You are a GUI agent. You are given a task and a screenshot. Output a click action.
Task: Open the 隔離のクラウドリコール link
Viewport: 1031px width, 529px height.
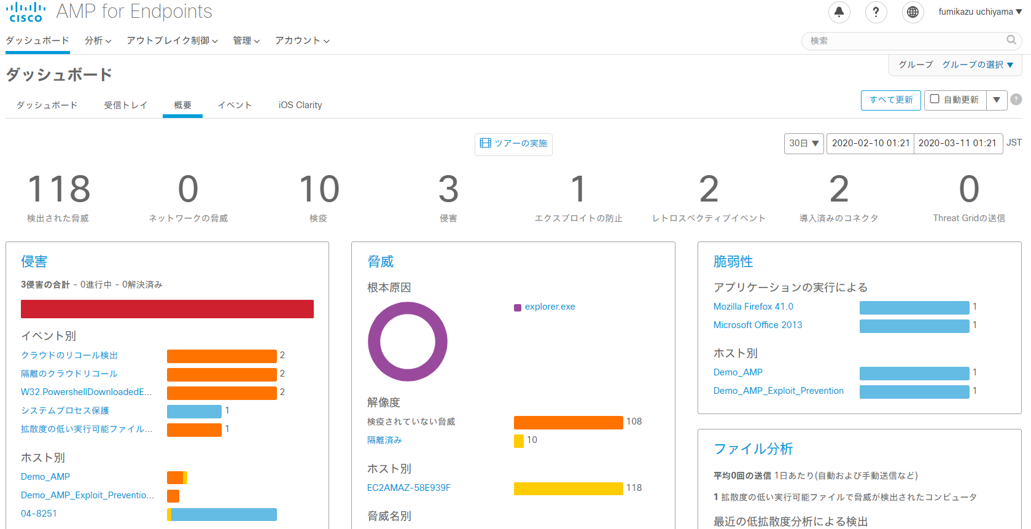point(69,374)
